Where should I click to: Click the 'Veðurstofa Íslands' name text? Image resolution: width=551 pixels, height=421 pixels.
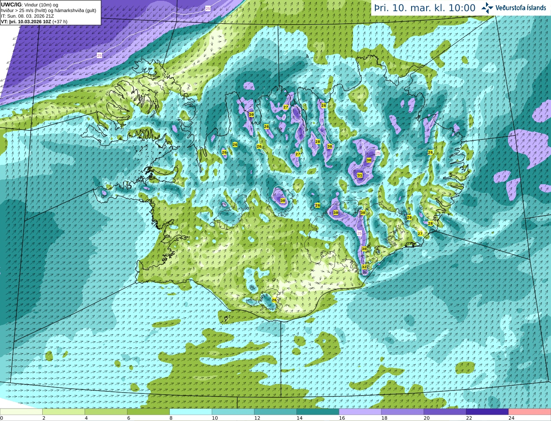point(520,8)
